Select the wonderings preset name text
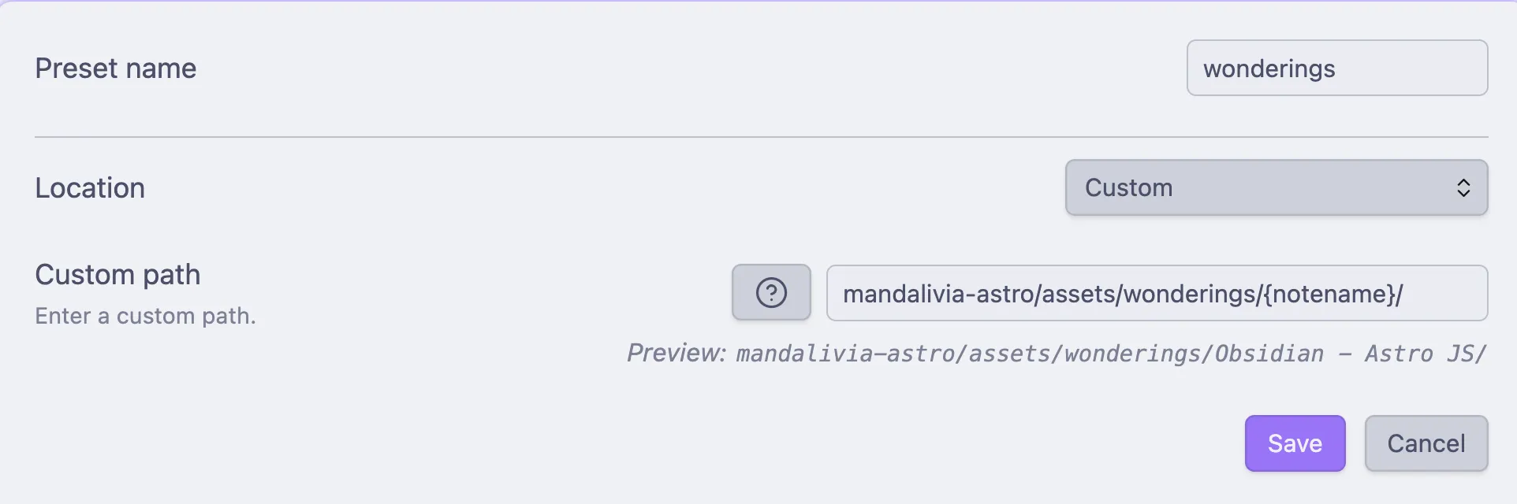Viewport: 1517px width, 504px height. 1268,69
